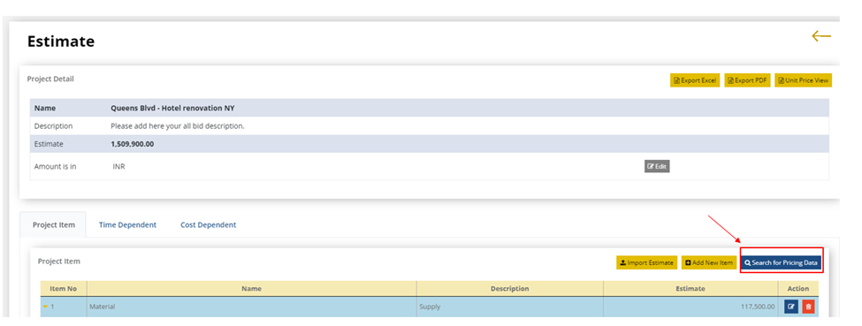The width and height of the screenshot is (862, 326).
Task: Click the Name column header
Action: 251,289
